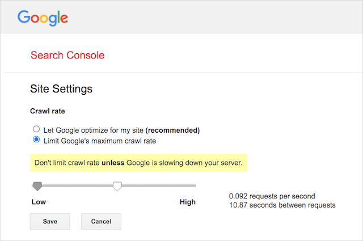Image resolution: width=363 pixels, height=241 pixels.
Task: Click the Cancel button
Action: pyautogui.click(x=101, y=222)
